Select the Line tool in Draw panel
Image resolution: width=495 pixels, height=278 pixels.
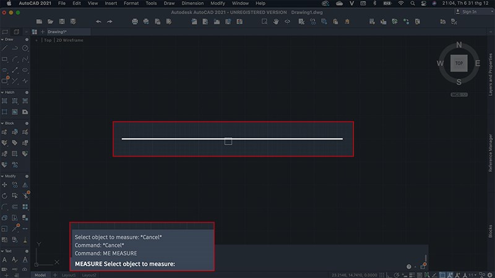coord(5,48)
